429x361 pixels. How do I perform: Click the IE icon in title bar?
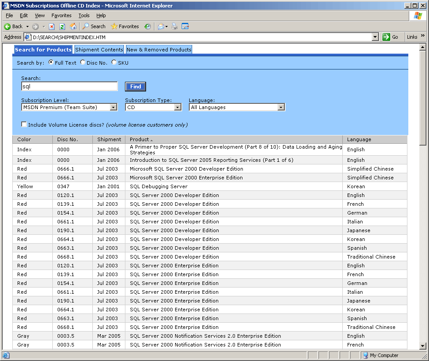coord(6,5)
